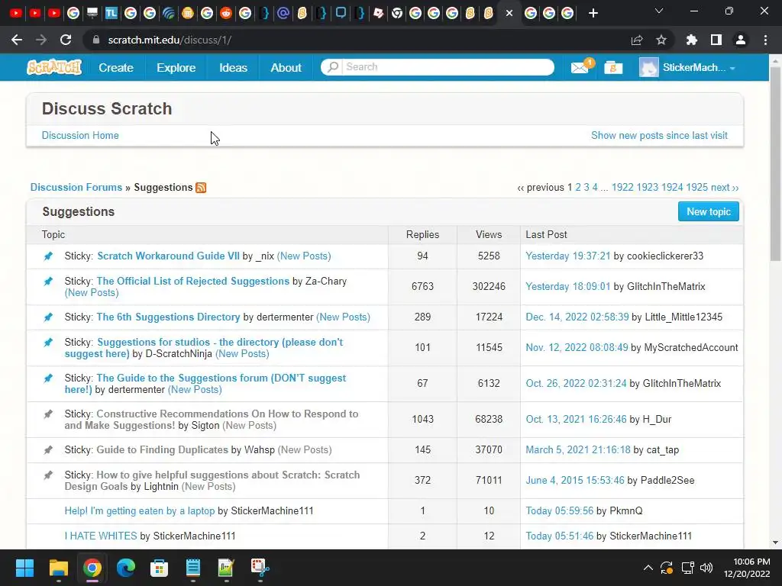The width and height of the screenshot is (782, 586).
Task: View site information lock icon
Action: click(95, 40)
